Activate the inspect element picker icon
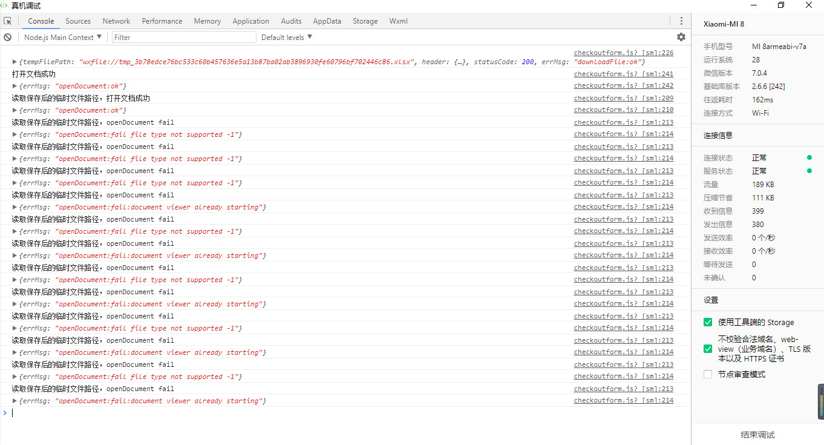 [x=8, y=21]
